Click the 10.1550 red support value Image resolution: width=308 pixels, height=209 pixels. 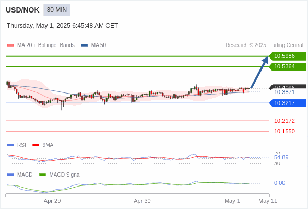coord(285,131)
